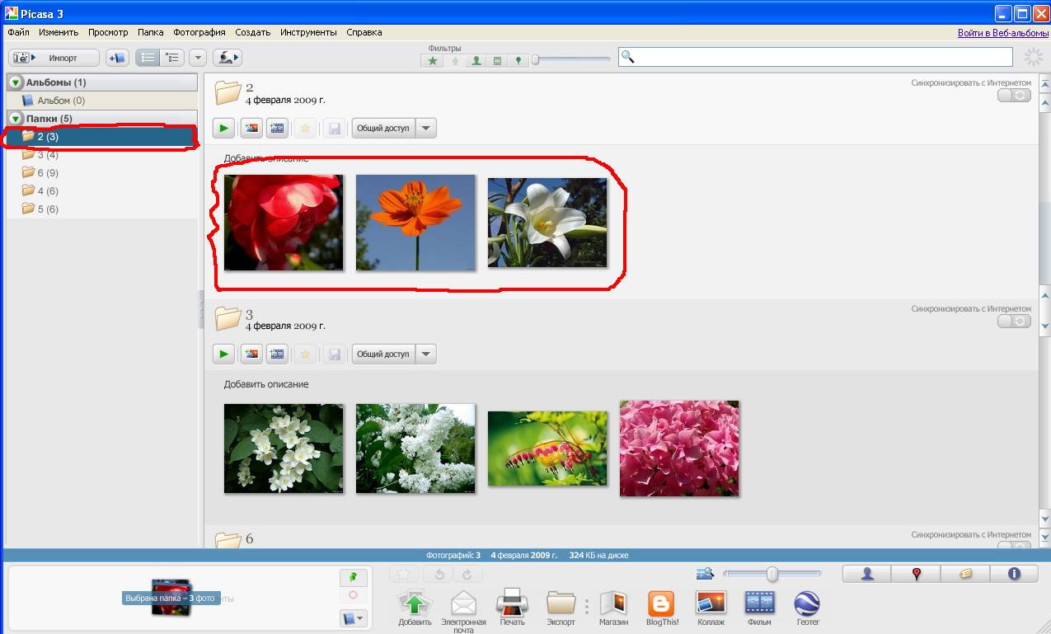Filter to show only uploaded photos
The image size is (1051, 634).
(454, 60)
